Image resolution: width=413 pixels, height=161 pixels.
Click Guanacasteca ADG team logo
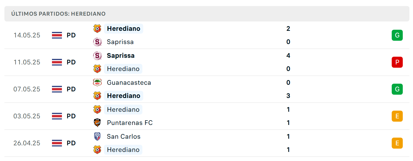coord(97,83)
